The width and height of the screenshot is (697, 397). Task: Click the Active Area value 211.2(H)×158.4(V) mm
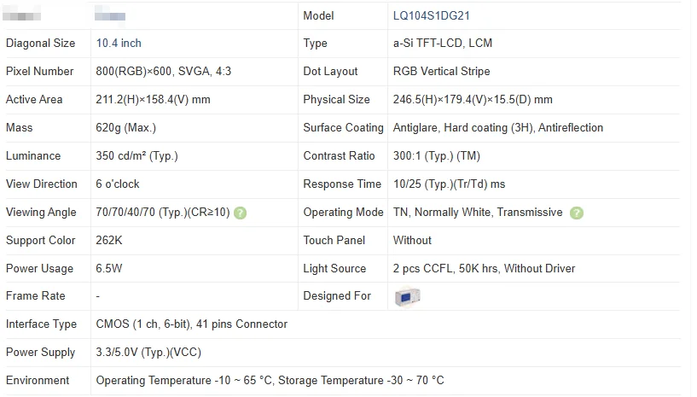(153, 99)
